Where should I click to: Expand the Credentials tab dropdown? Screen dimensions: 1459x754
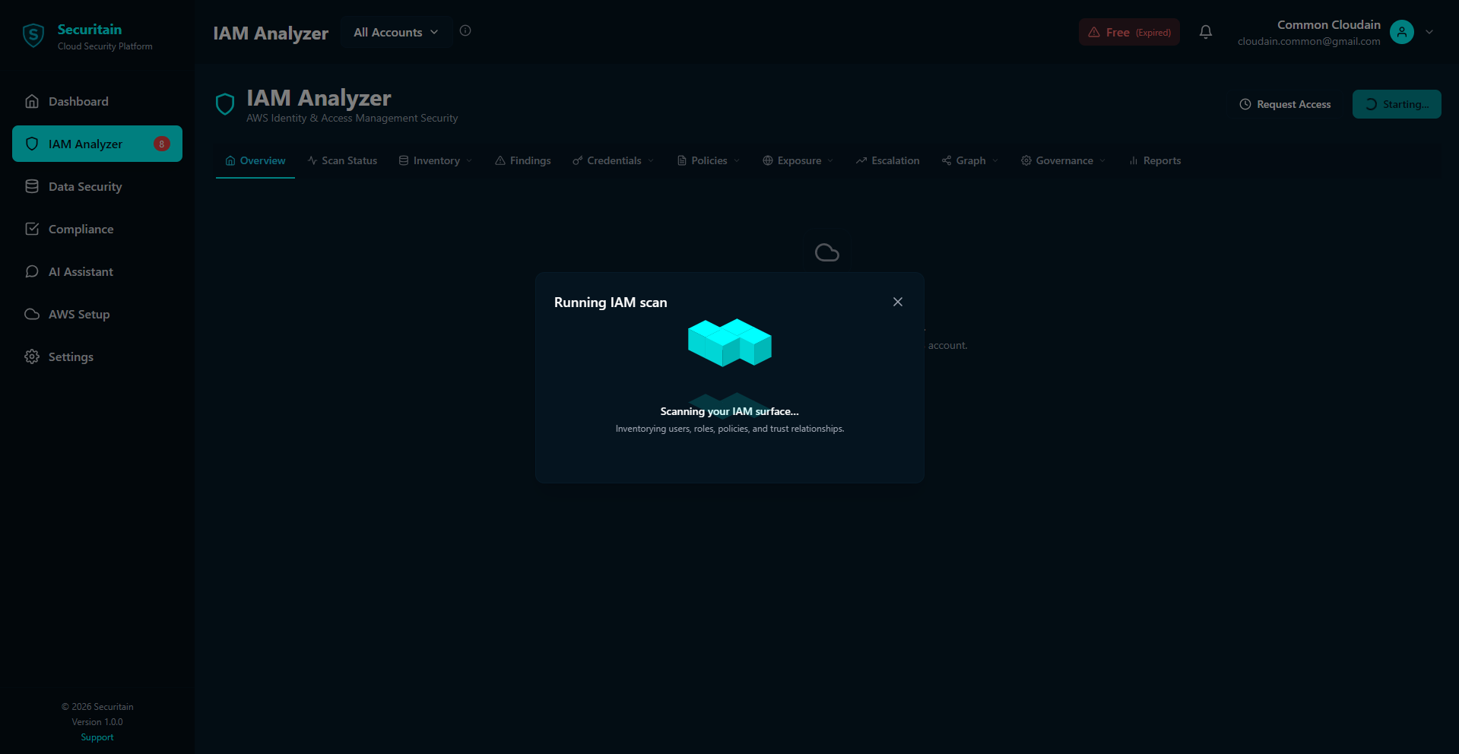[x=614, y=160]
